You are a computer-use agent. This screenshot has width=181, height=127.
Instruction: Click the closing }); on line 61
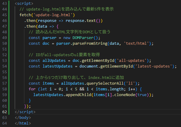27,106
